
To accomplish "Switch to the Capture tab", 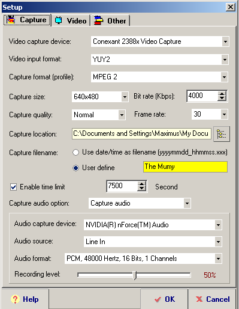I will coord(27,20).
